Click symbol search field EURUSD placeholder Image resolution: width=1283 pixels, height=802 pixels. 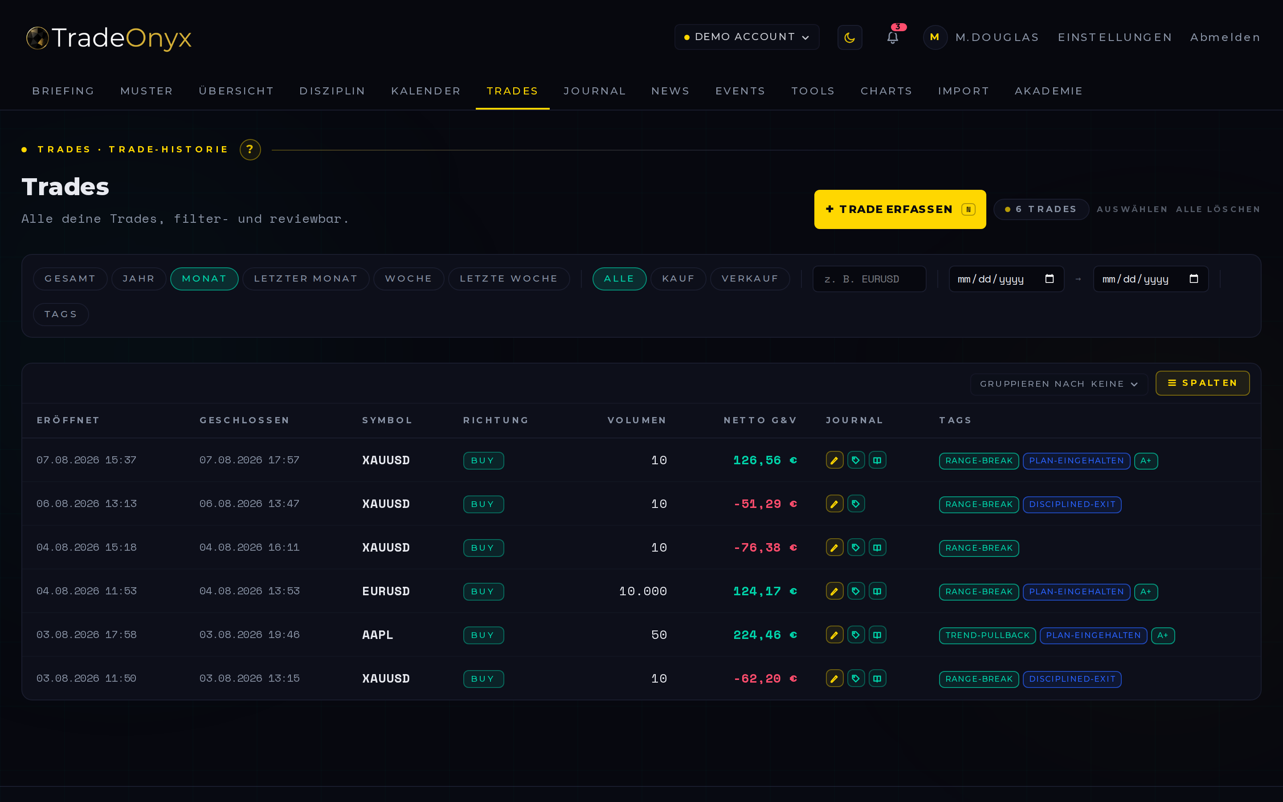coord(869,278)
